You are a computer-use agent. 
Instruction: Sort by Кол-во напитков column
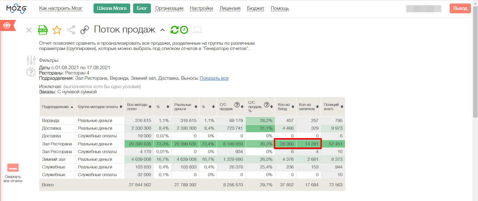pos(308,107)
